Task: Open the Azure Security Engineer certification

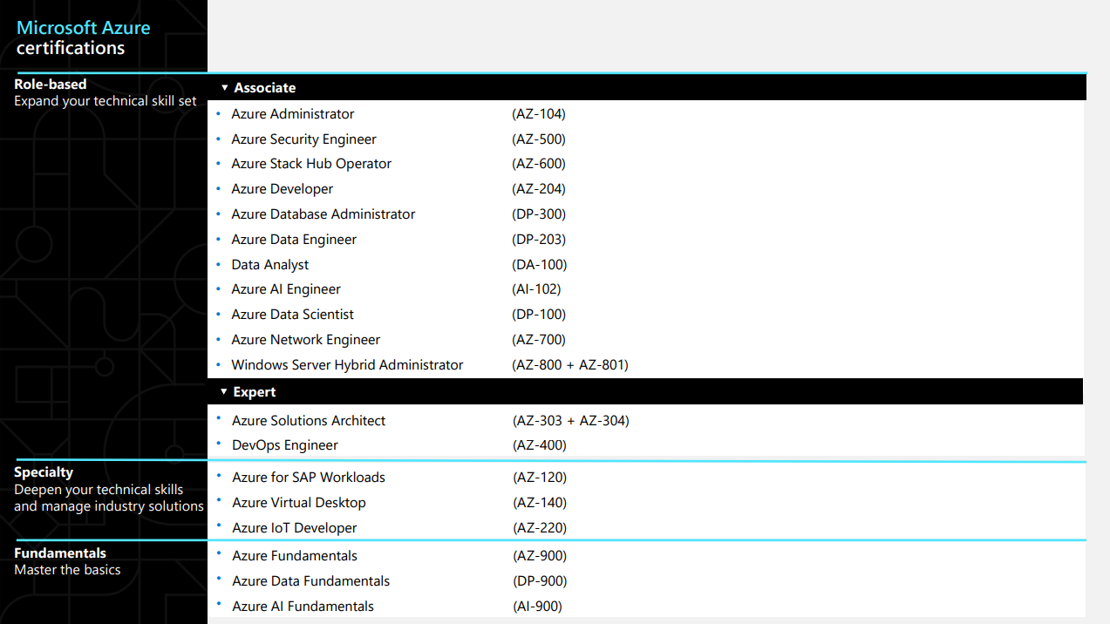Action: tap(303, 139)
